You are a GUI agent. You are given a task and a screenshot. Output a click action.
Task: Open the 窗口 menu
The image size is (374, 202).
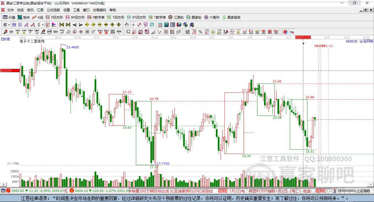click(x=86, y=10)
